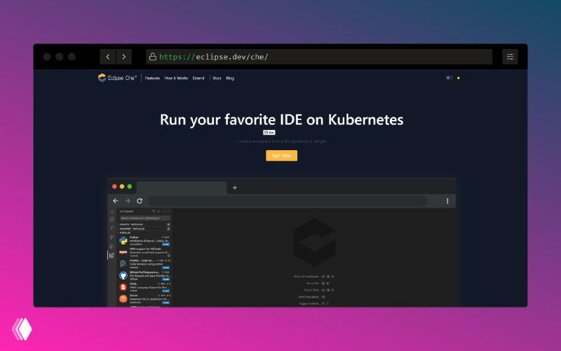Click the padlock icon beside the URL
The image size is (561, 351).
(153, 57)
